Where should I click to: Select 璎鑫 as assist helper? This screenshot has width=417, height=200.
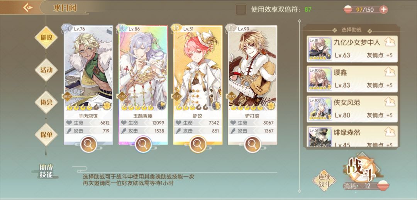[352, 79]
